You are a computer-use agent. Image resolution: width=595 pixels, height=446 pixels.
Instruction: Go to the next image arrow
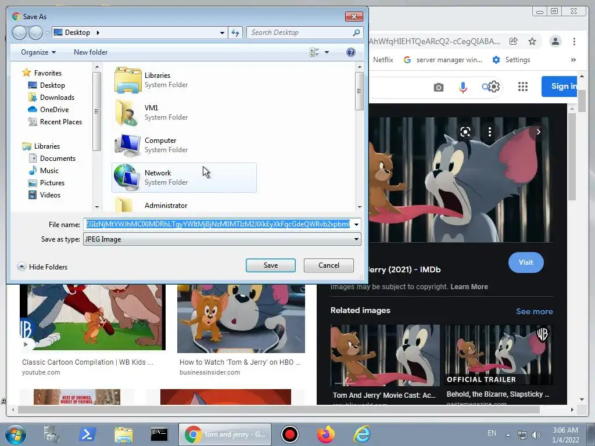click(x=538, y=132)
